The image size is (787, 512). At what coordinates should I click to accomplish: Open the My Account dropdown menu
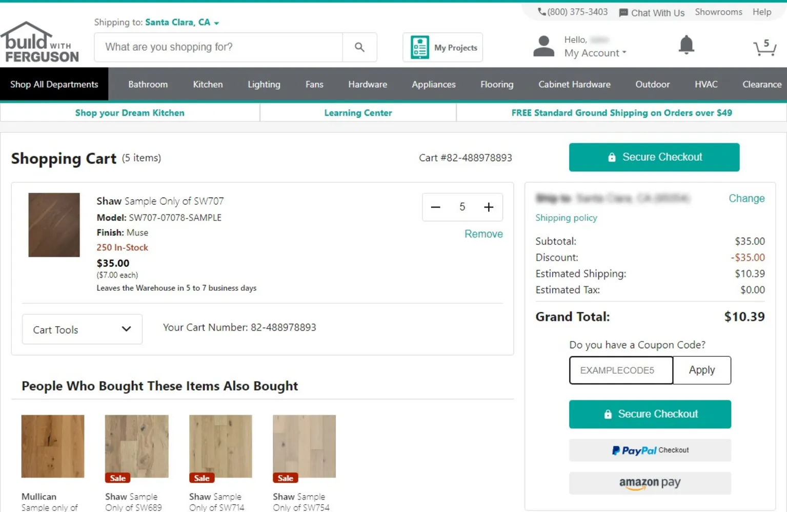595,53
